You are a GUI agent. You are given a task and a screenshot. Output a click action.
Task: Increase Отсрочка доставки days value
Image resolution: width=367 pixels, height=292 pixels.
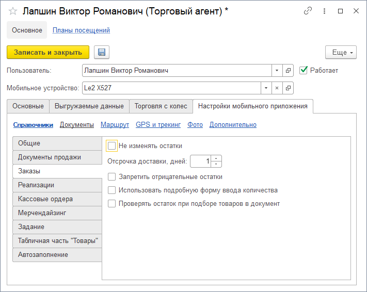[216, 158]
